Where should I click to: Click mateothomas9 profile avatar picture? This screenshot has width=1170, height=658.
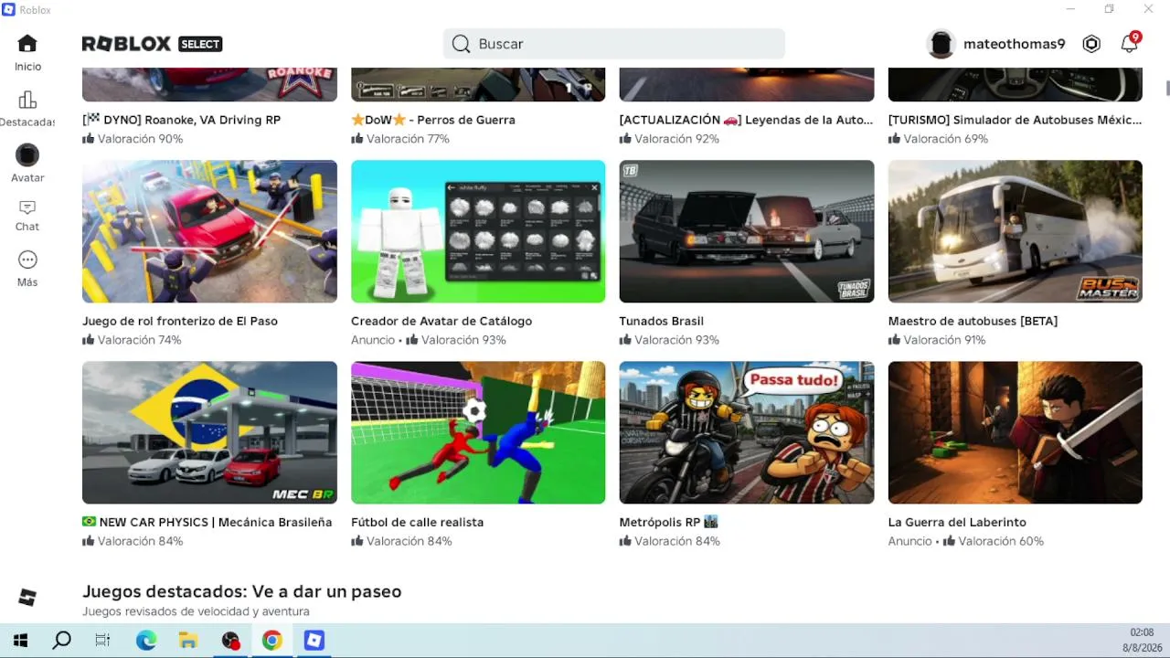941,44
